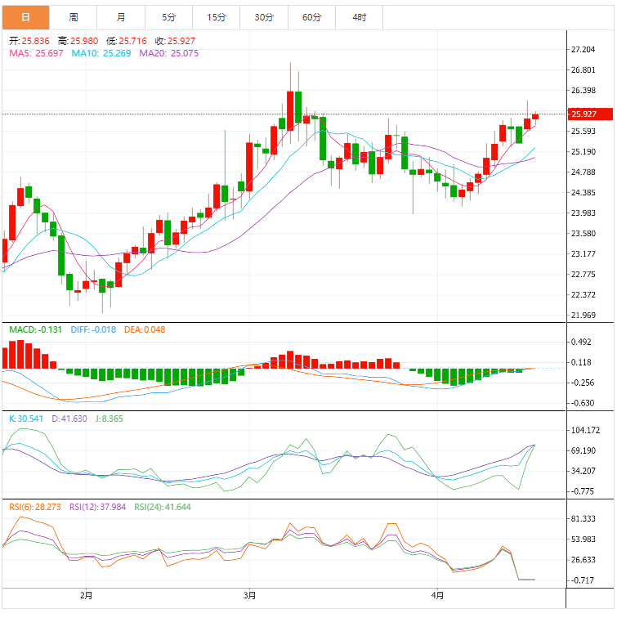
Task: Click the 4月 date axis marker
Action: (437, 595)
